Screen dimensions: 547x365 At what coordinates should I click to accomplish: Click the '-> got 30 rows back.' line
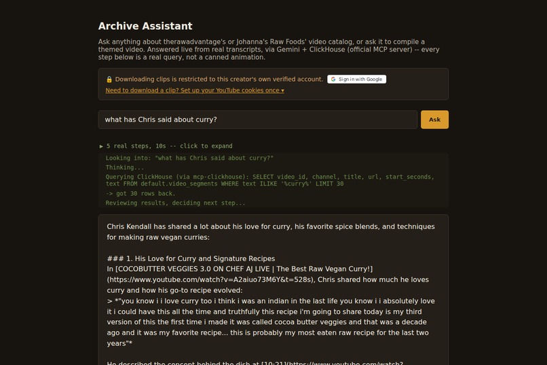(140, 194)
